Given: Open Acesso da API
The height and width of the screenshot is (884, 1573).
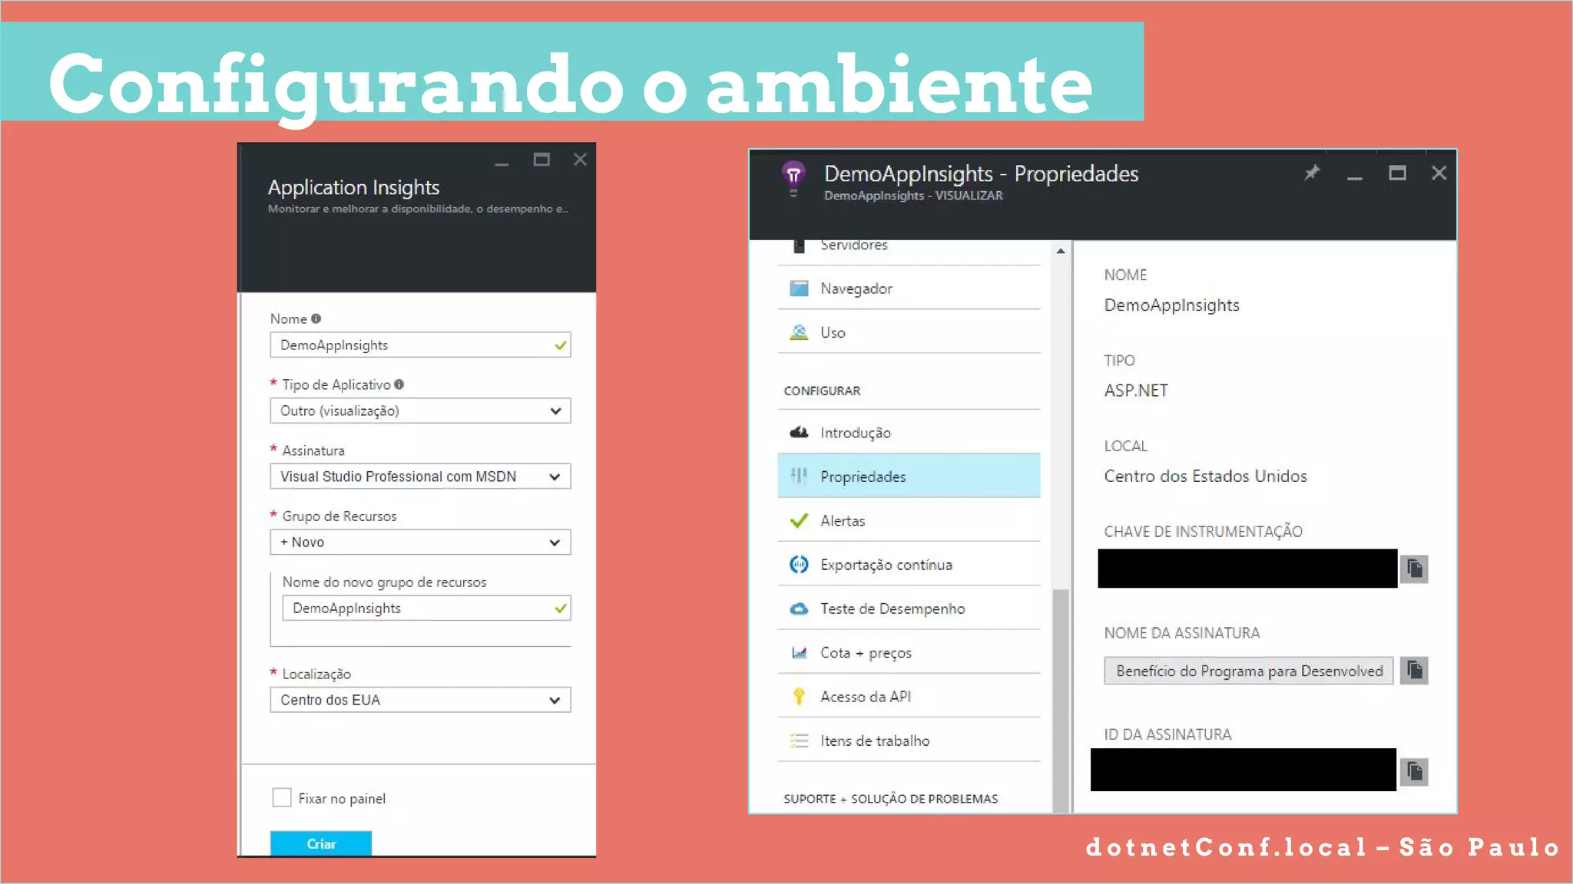Looking at the screenshot, I should 909,696.
